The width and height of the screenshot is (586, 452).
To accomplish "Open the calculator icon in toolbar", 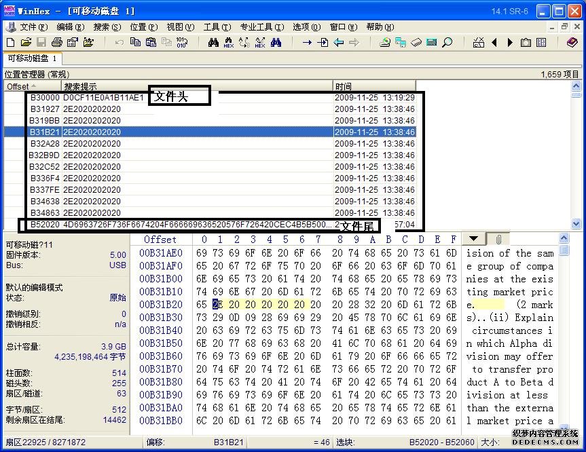I will click(x=432, y=42).
